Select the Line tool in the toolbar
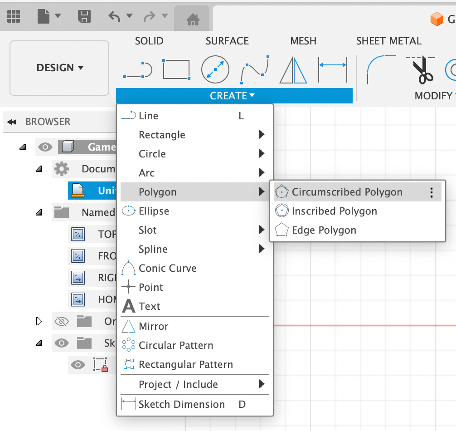 pos(138,70)
